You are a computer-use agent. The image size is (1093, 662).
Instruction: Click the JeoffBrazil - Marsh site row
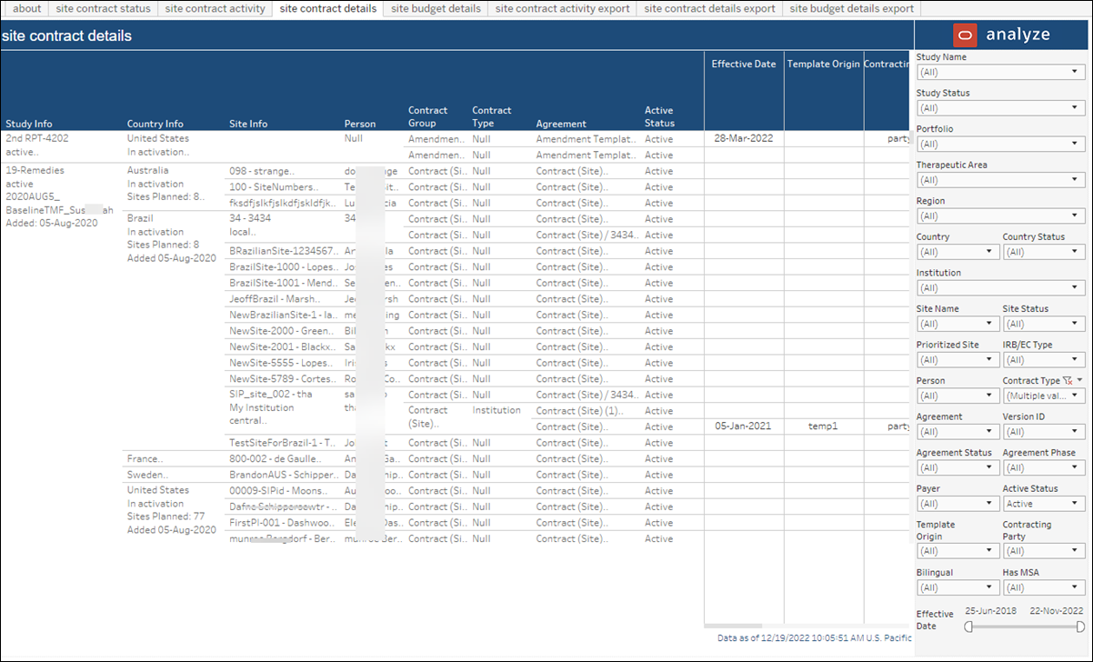283,299
